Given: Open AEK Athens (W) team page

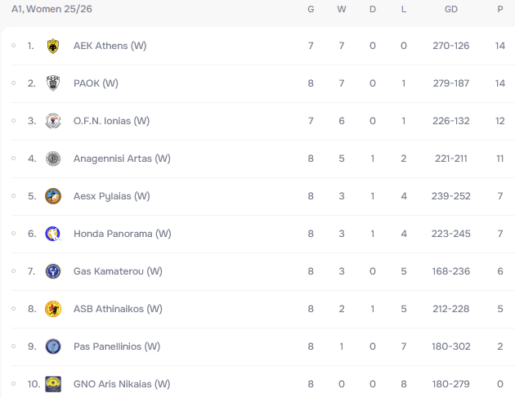Looking at the screenshot, I should coord(110,46).
